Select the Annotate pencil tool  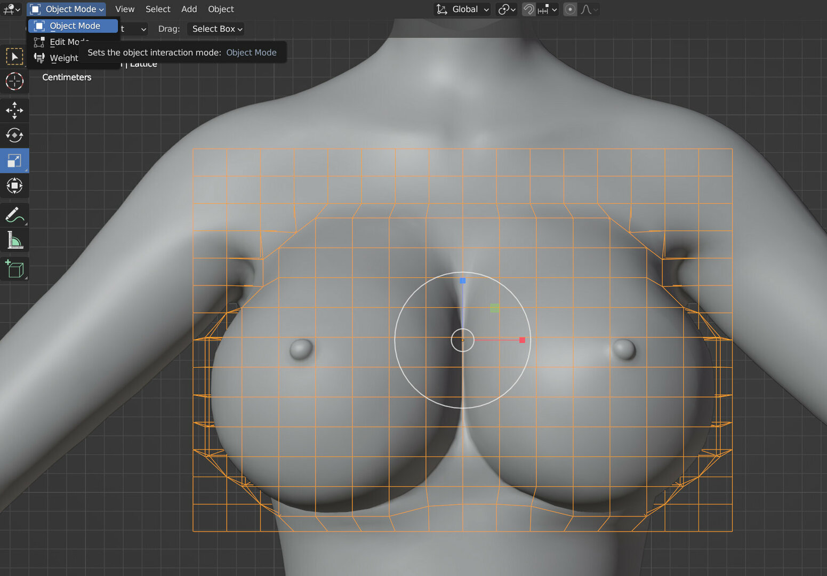coord(14,215)
